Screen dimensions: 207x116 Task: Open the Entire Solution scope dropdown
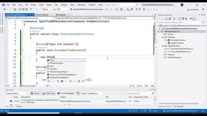point(17,93)
